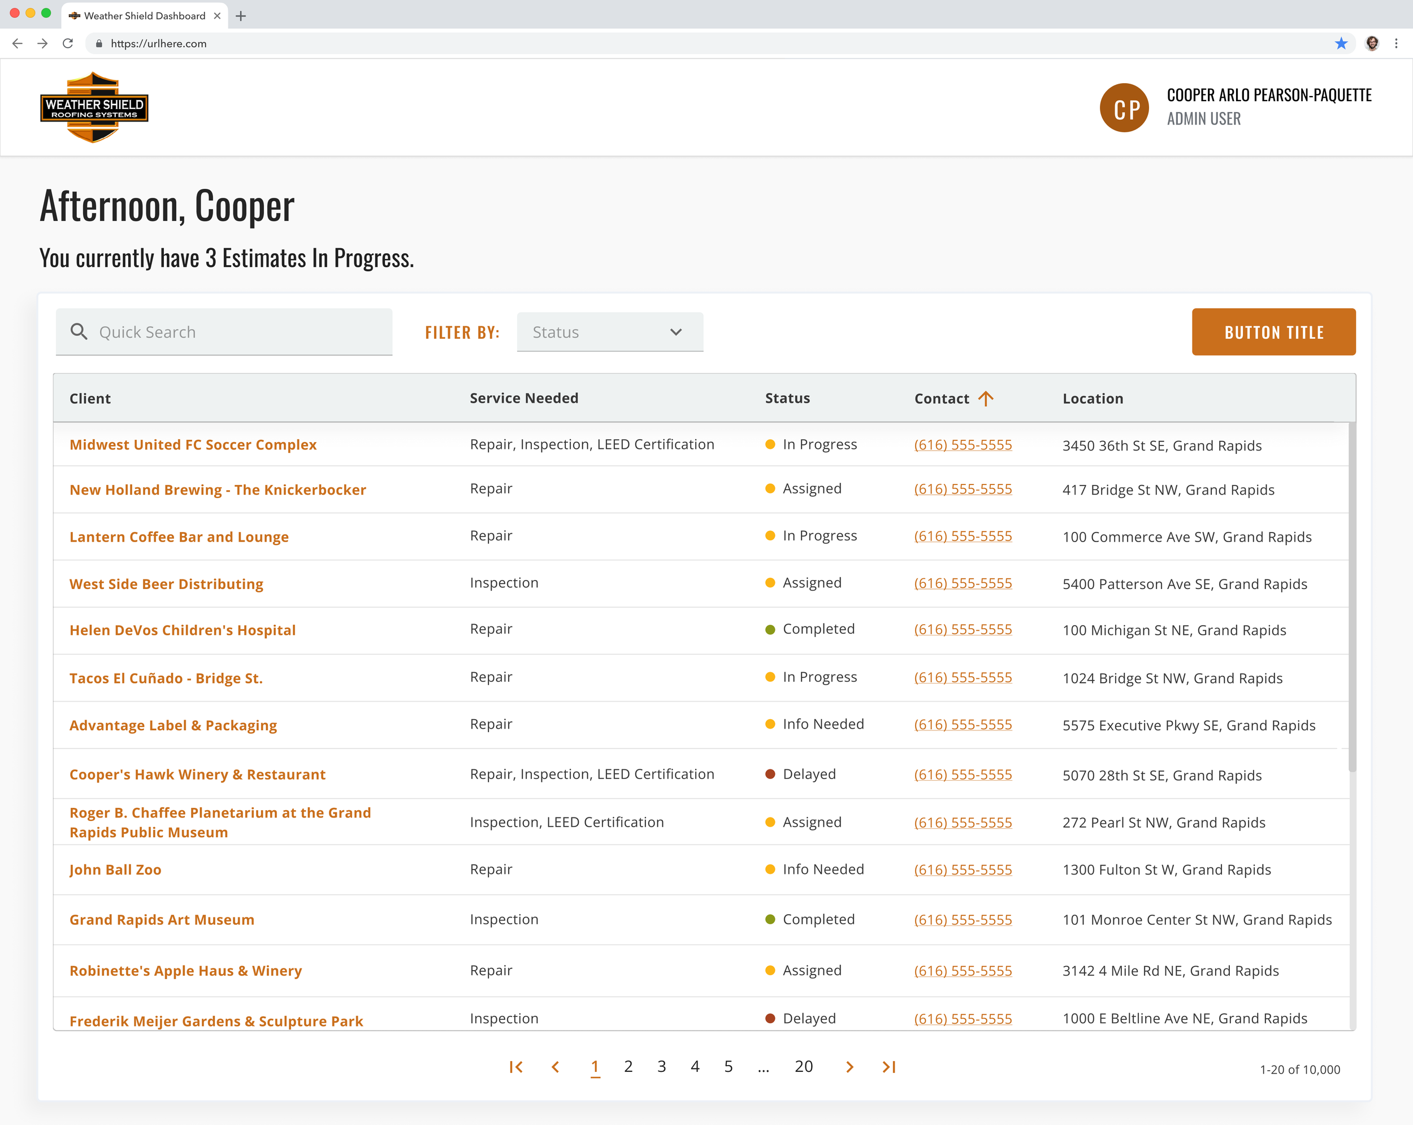Open browser three-dot menu

pyautogui.click(x=1396, y=44)
